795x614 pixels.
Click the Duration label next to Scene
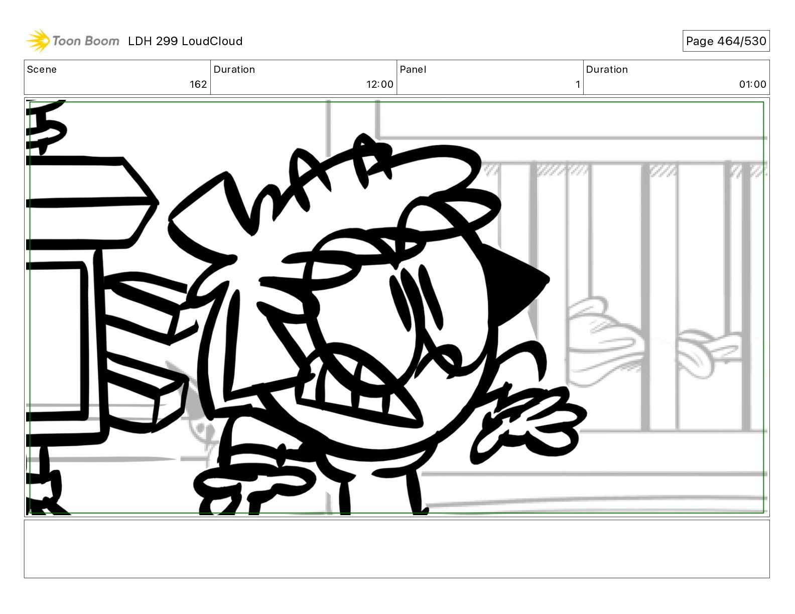234,70
